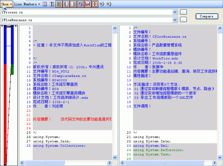Click '2005-1-18 8:30' date line in right pane
223x166 pixels.
point(158,63)
